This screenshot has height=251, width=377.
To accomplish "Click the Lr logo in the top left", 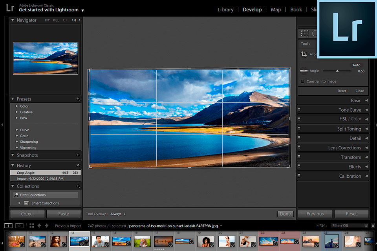I will coord(10,8).
